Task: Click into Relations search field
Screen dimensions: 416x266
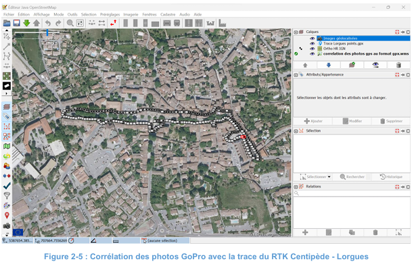Action: coord(352,194)
